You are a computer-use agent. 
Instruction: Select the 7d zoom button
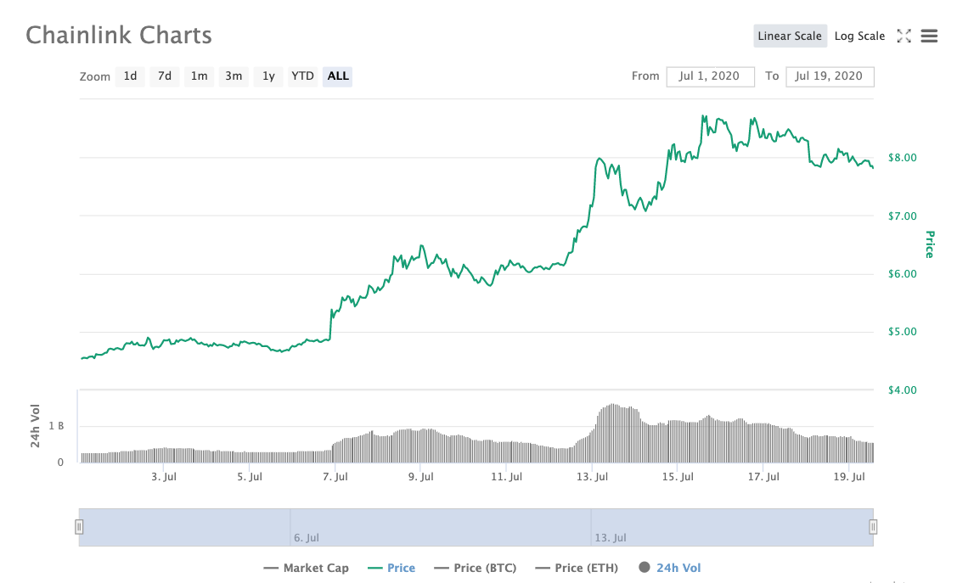(165, 76)
